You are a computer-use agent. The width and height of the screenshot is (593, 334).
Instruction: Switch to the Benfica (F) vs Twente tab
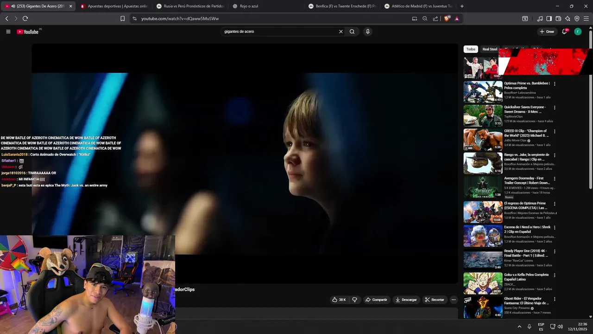[343, 6]
